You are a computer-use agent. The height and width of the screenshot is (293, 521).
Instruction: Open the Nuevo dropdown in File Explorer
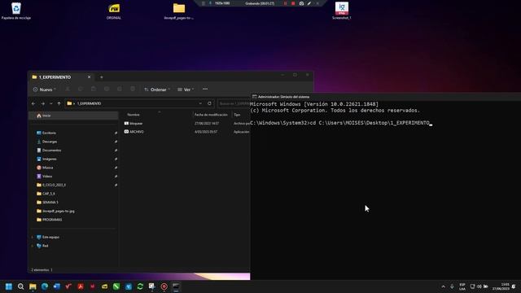[x=44, y=90]
